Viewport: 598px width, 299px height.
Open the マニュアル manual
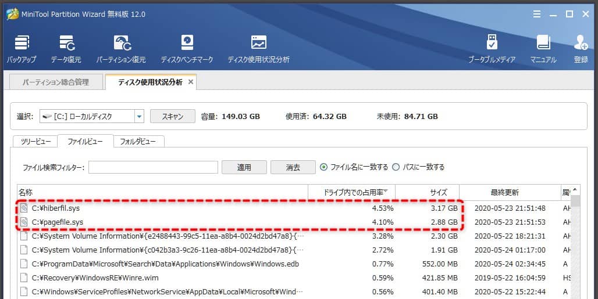[543, 49]
